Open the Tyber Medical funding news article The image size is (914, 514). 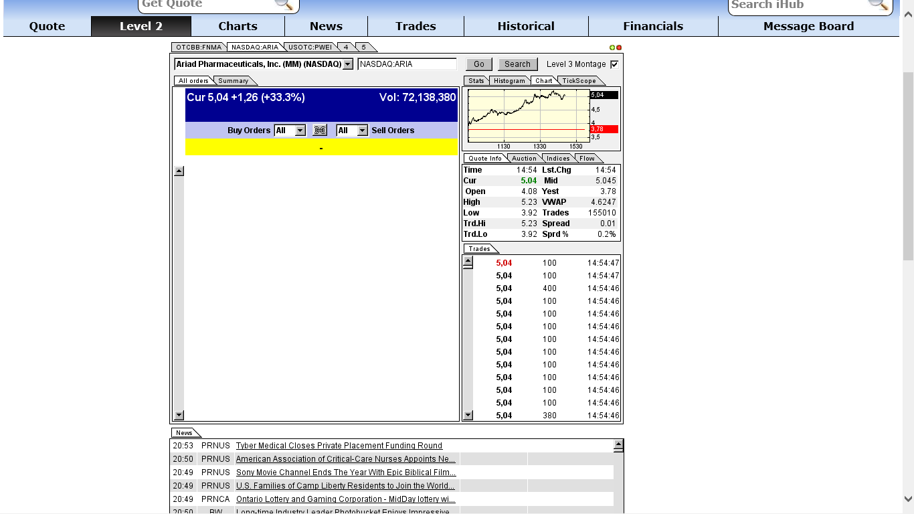pos(339,445)
